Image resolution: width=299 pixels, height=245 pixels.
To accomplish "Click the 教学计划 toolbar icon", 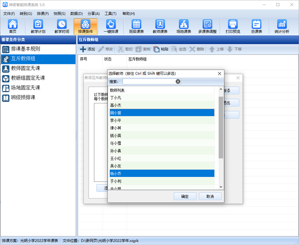I will tap(38, 26).
